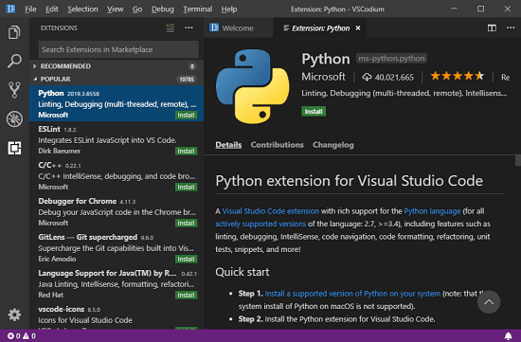The image size is (521, 342).
Task: Install Python from the extensions list
Action: [186, 115]
